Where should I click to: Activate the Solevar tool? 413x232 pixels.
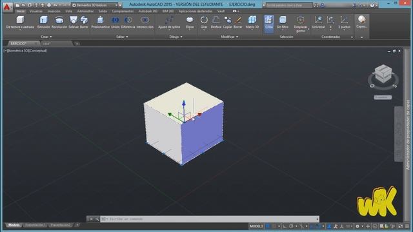point(74,23)
